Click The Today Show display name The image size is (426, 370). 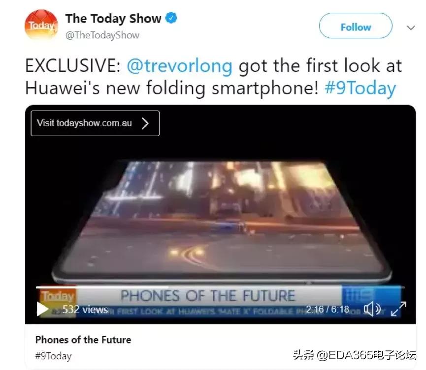pyautogui.click(x=113, y=19)
